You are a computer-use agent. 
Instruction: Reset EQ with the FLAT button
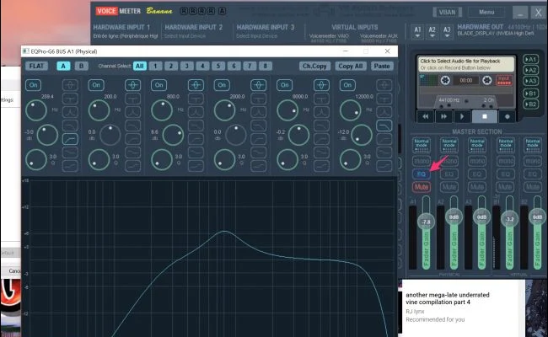pos(37,66)
